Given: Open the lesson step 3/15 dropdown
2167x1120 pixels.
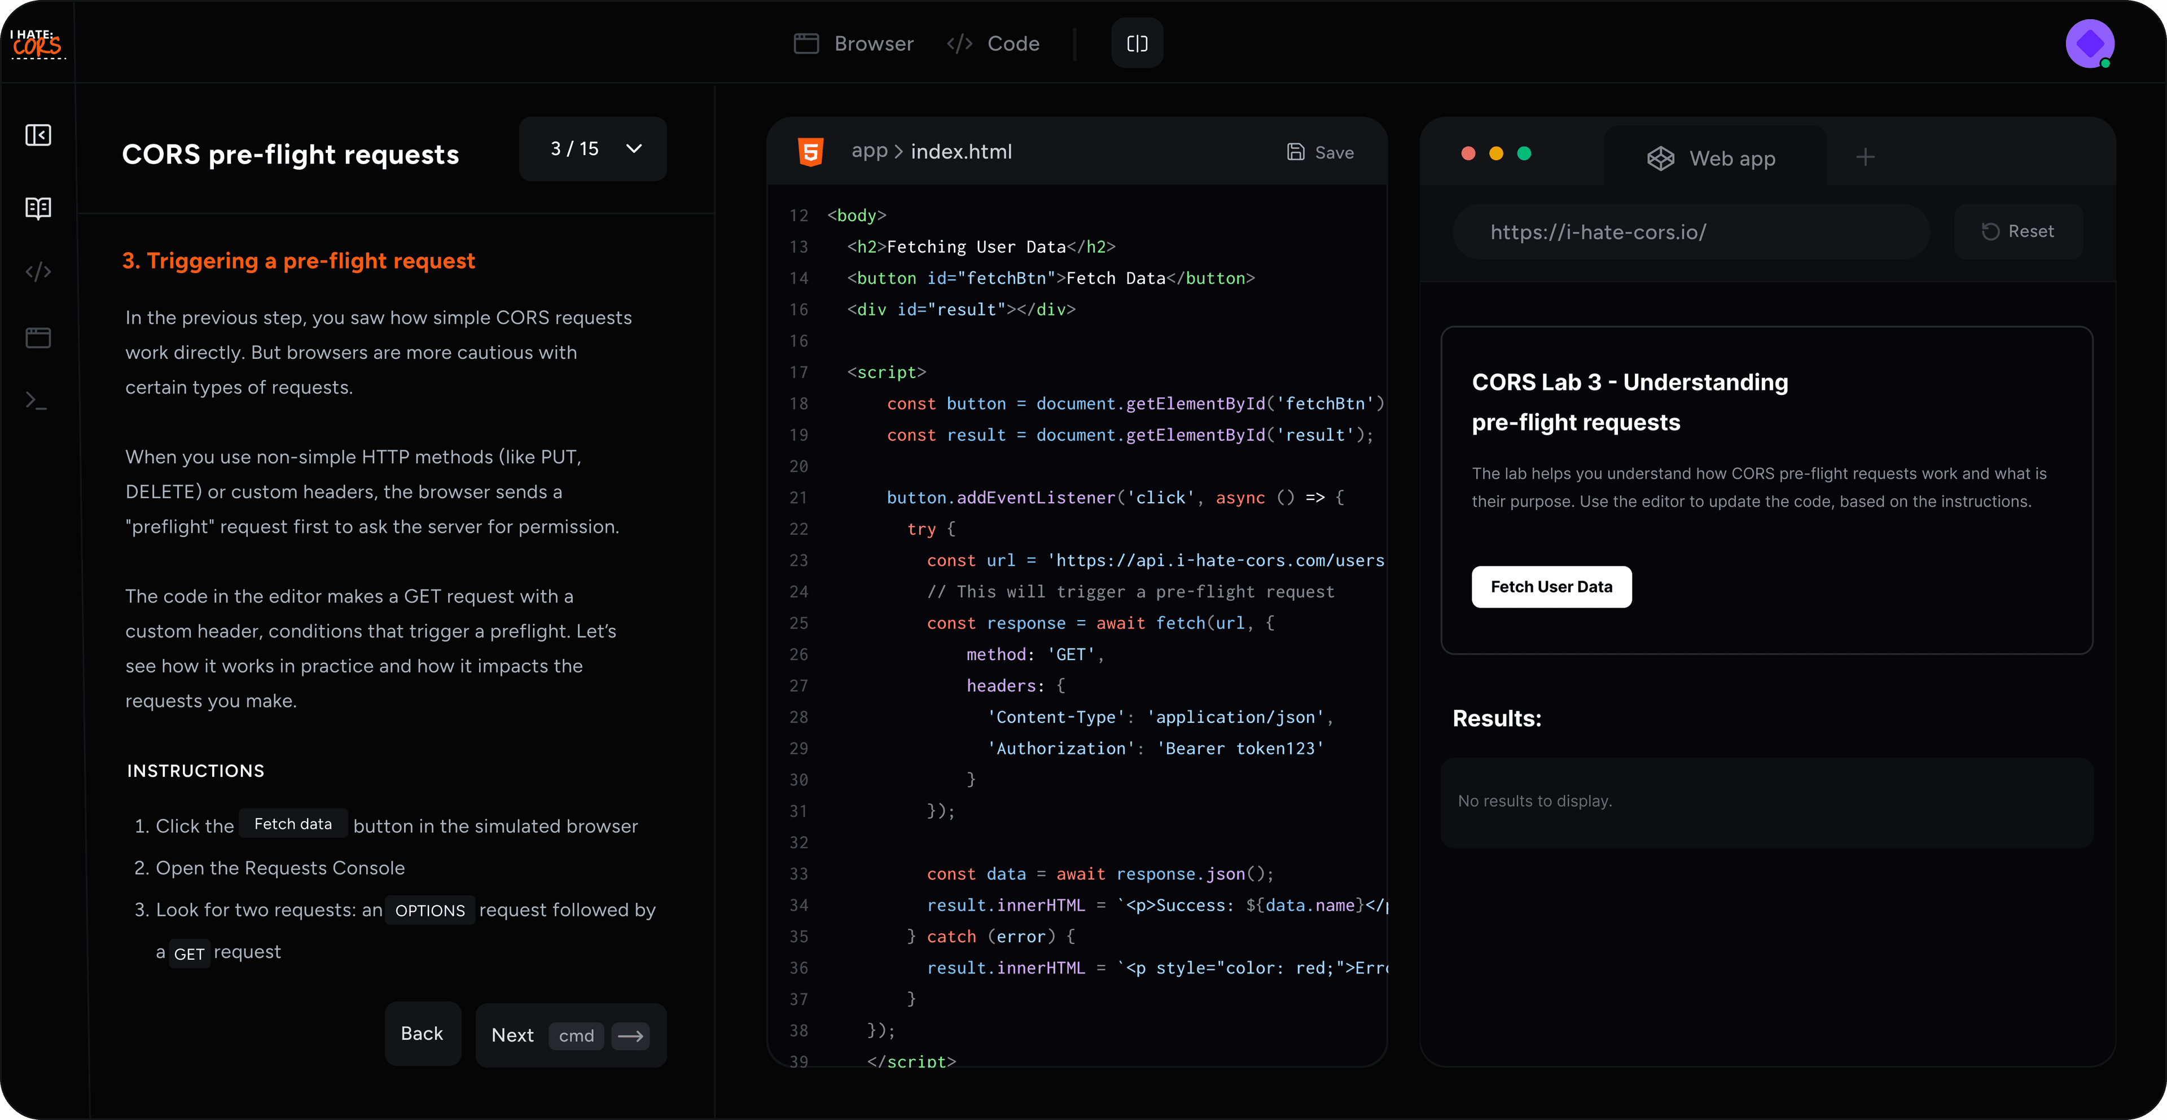Looking at the screenshot, I should tap(592, 149).
